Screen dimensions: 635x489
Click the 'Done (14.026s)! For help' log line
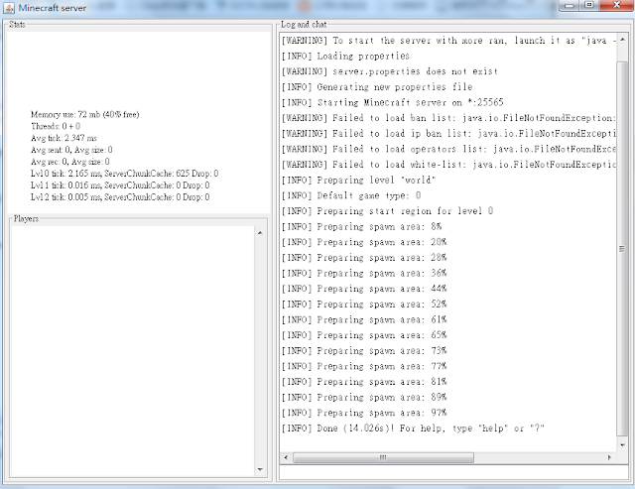[x=413, y=428]
